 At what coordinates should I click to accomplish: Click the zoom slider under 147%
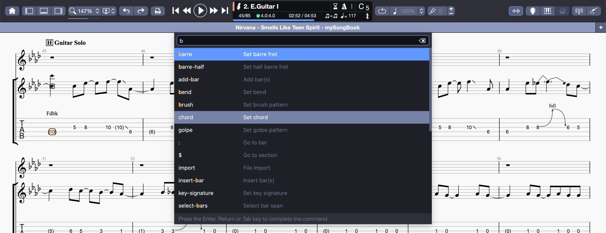(85, 18)
